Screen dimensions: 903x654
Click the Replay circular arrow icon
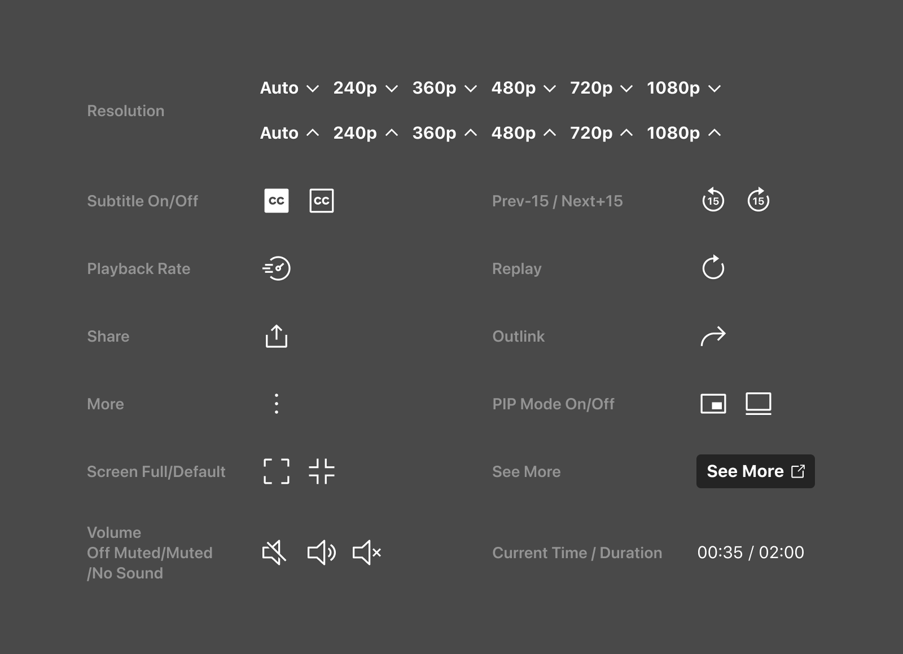click(713, 268)
